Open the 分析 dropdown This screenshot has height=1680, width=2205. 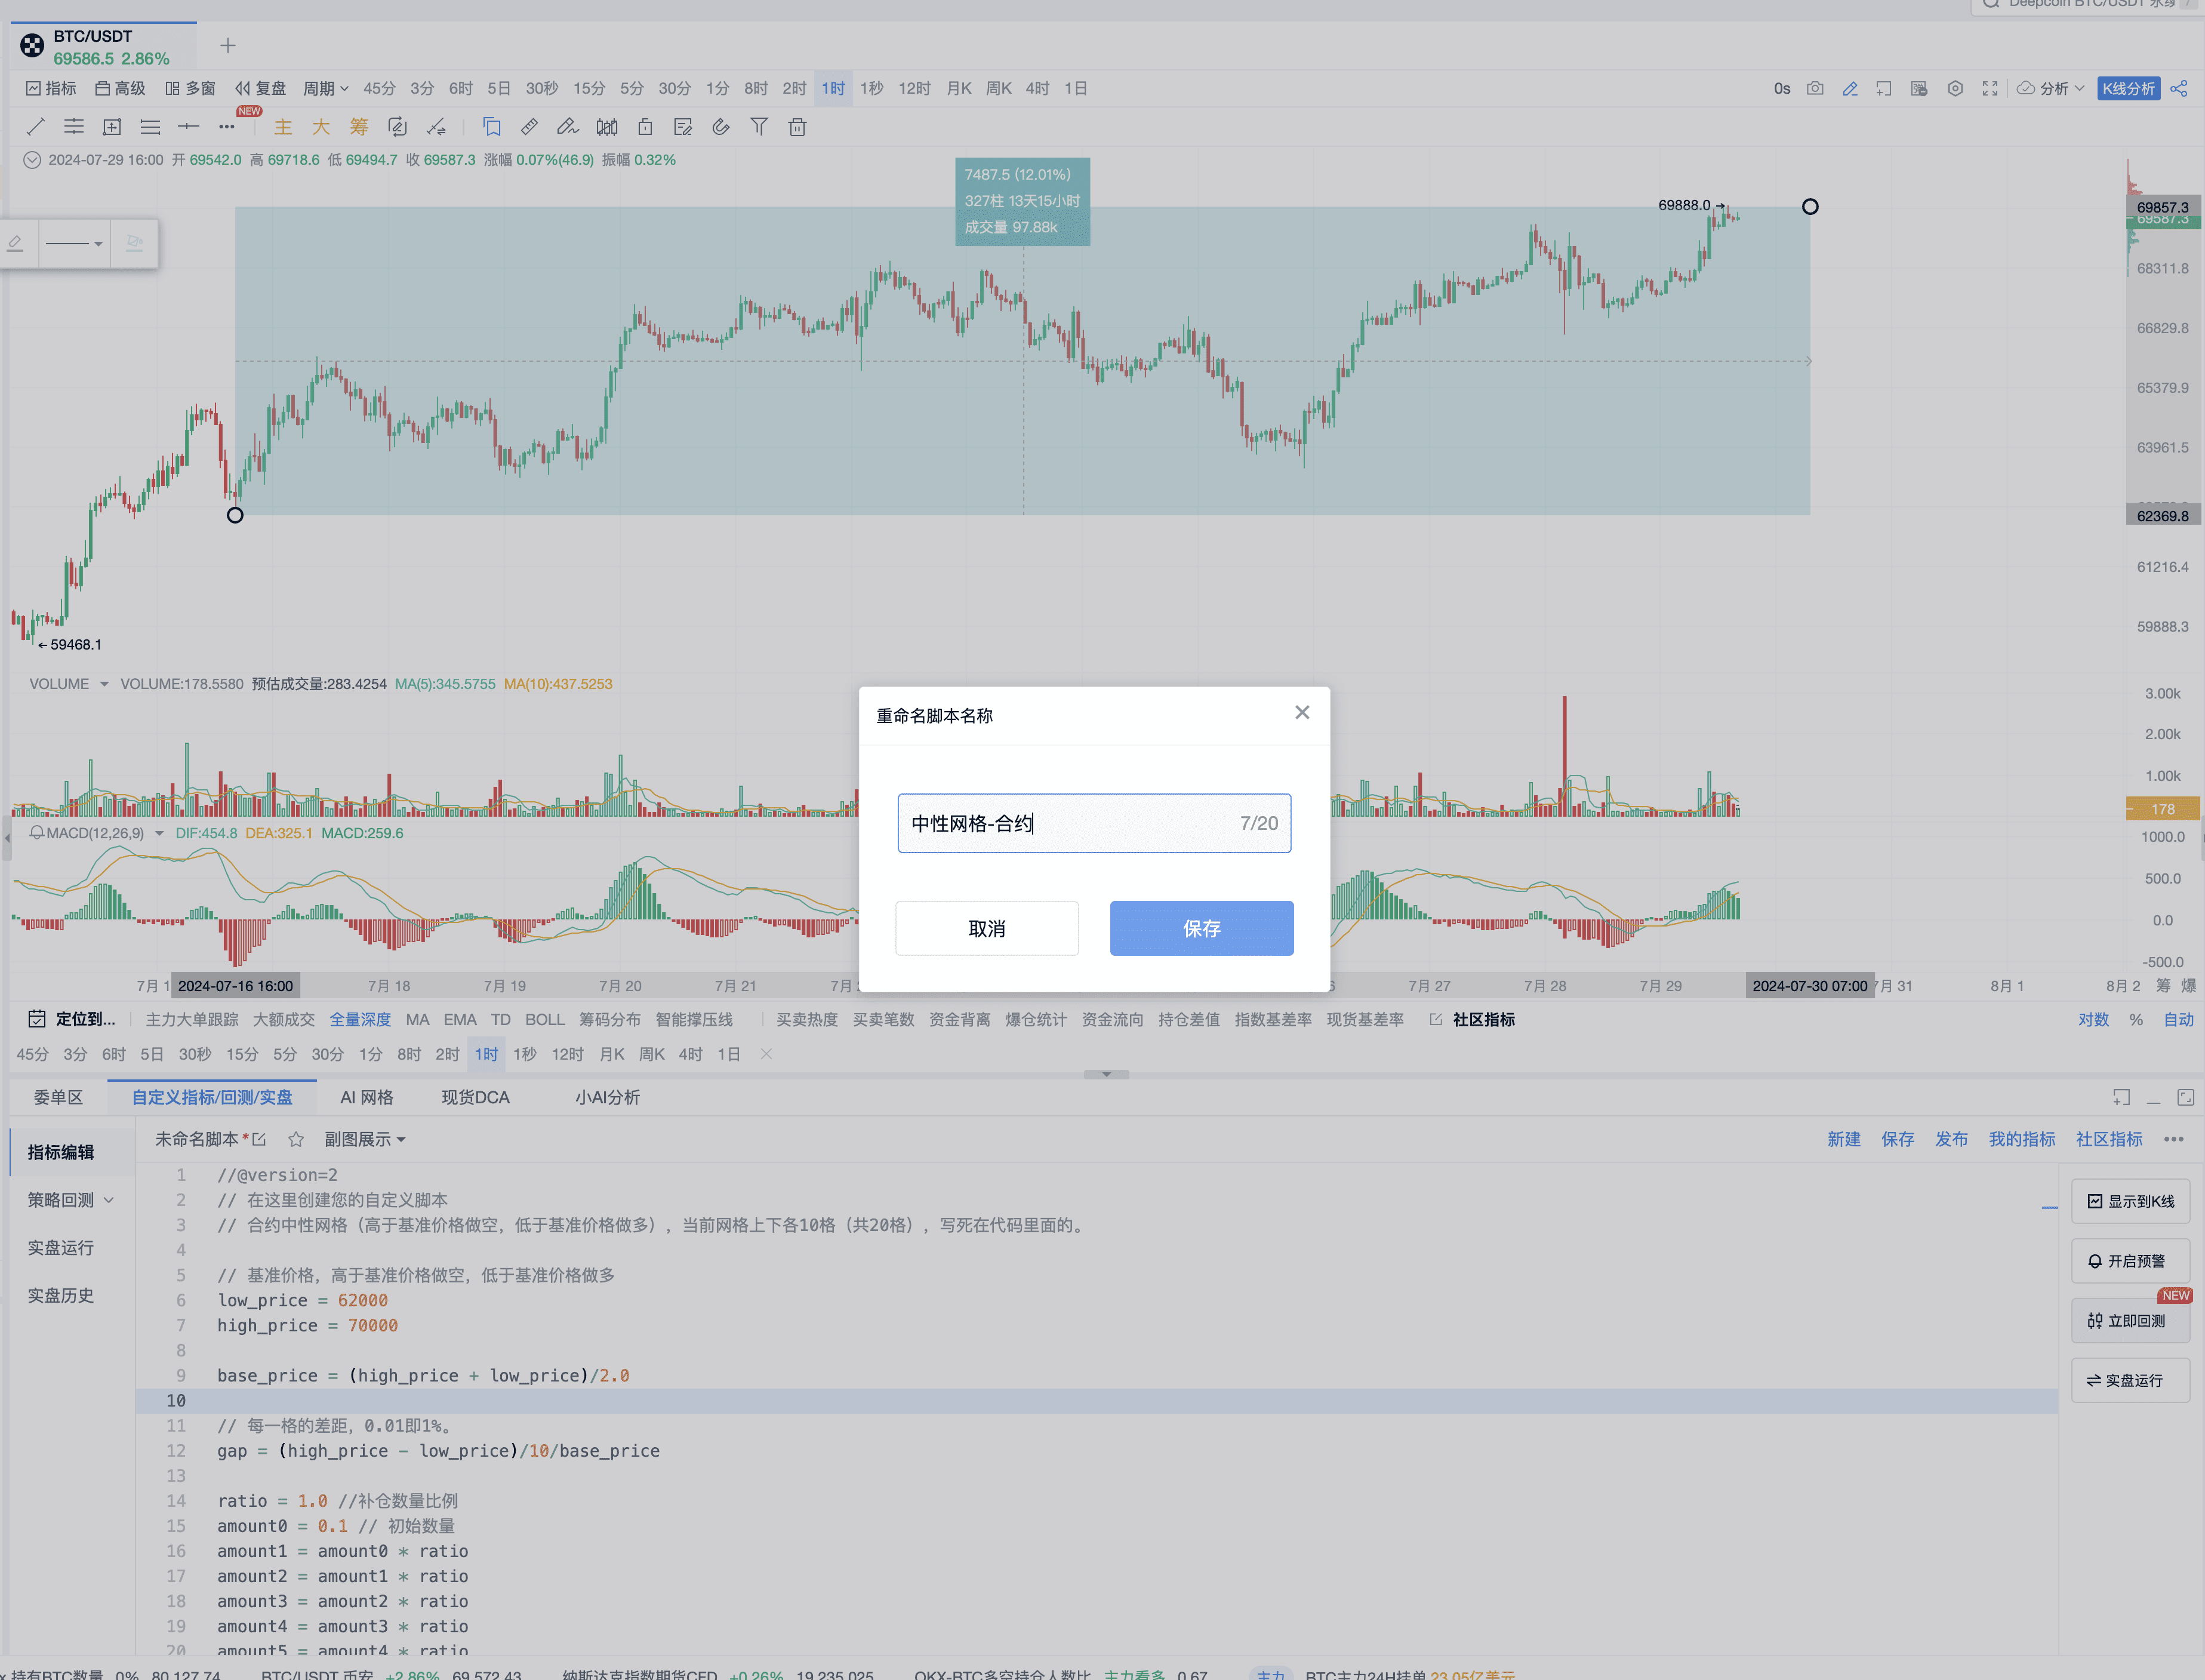2051,88
